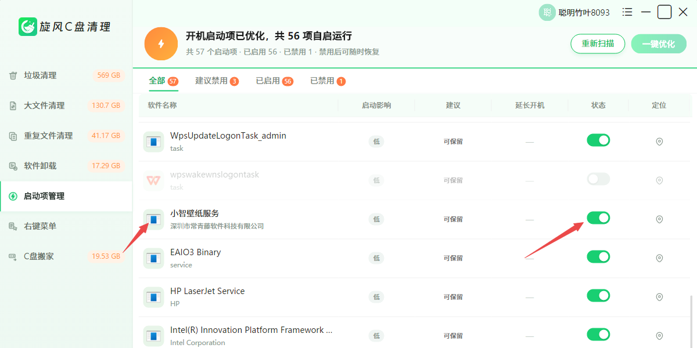Image resolution: width=697 pixels, height=348 pixels.
Task: Switch to the 建议禁用 tab
Action: click(217, 81)
